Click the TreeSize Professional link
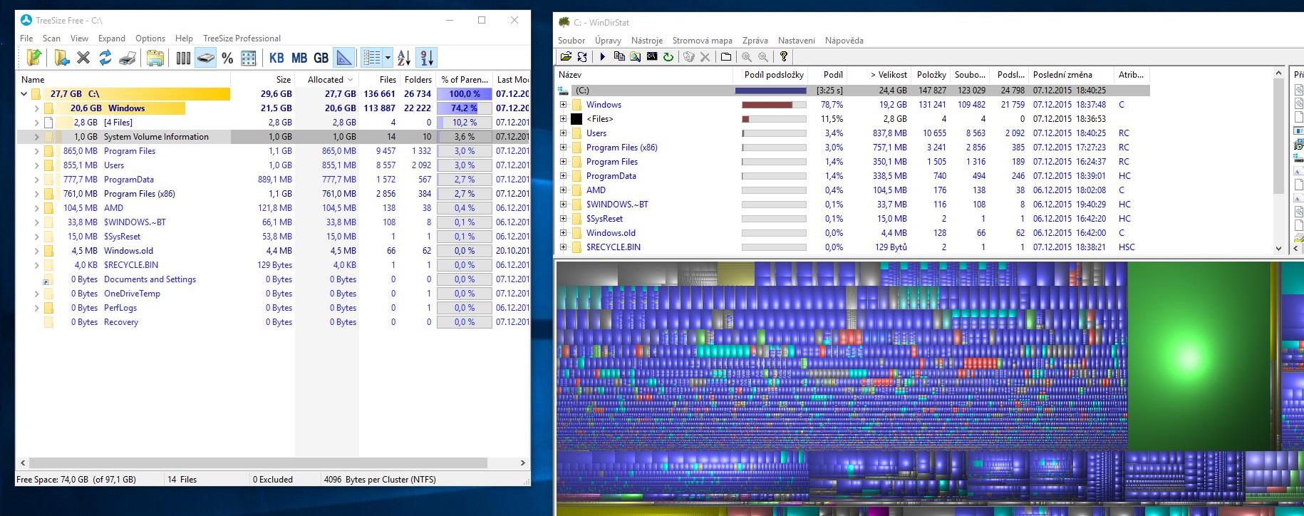Screen dimensions: 1304x516 (242, 38)
